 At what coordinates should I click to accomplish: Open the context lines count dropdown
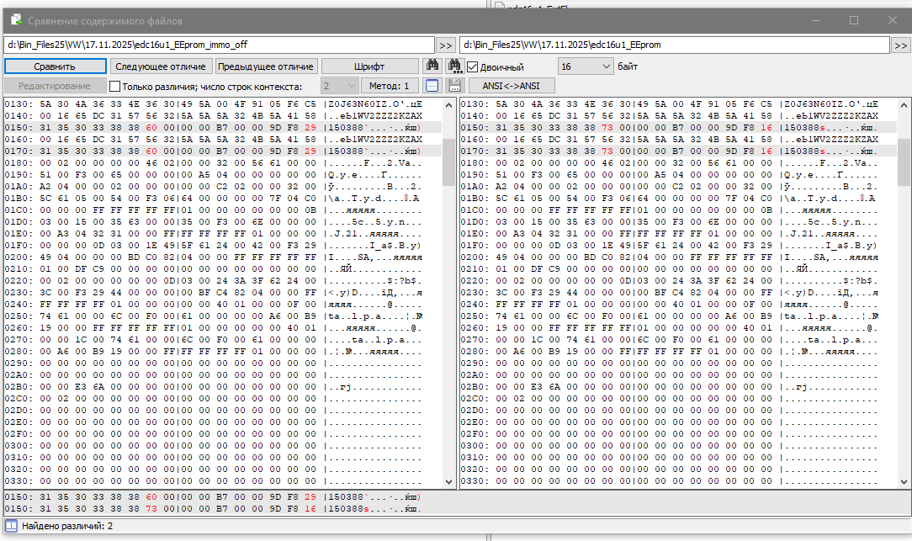[x=339, y=86]
